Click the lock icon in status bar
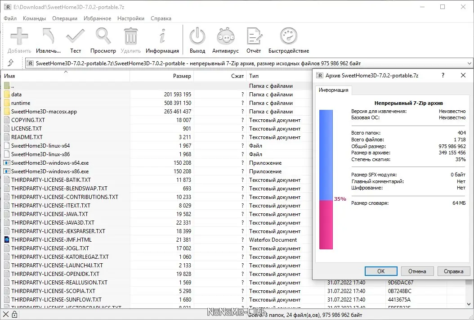The image size is (474, 320). point(14,315)
